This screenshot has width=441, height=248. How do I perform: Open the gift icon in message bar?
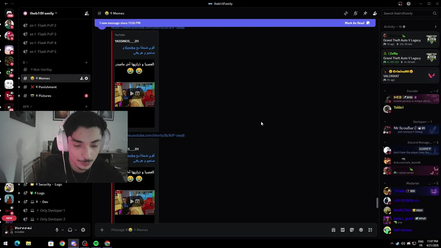coord(334,230)
